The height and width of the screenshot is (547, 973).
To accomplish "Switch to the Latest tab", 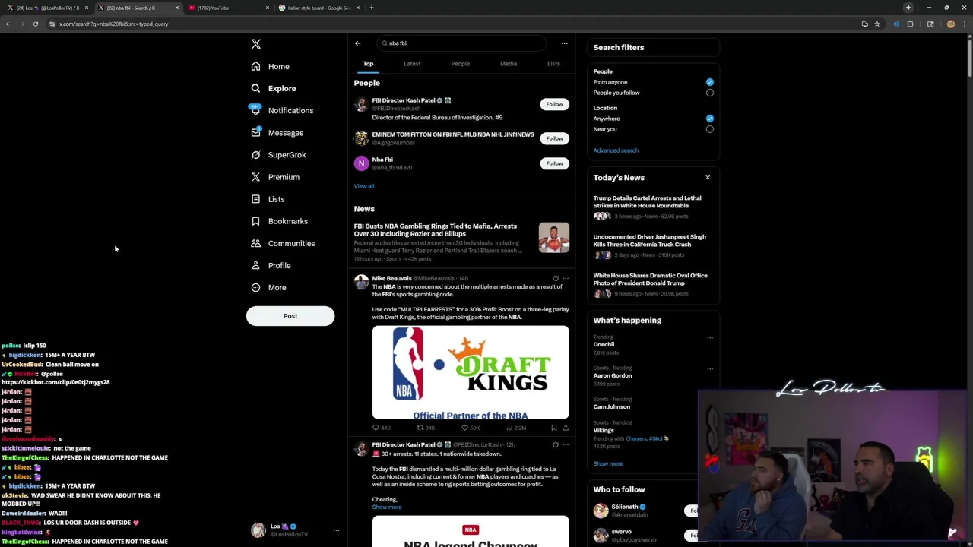I will pyautogui.click(x=412, y=64).
